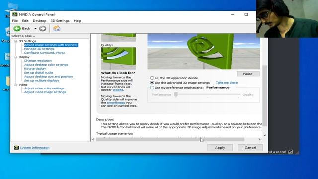Click the jagged glossary link
Screen dimensions: 318x179
(x=118, y=90)
